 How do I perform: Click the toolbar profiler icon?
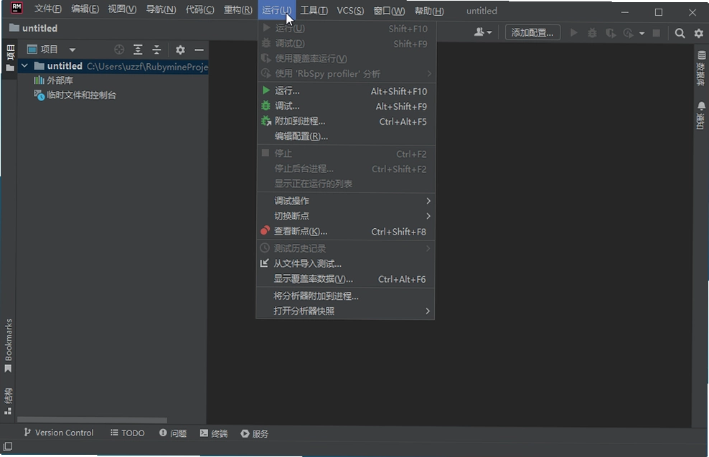(x=628, y=33)
